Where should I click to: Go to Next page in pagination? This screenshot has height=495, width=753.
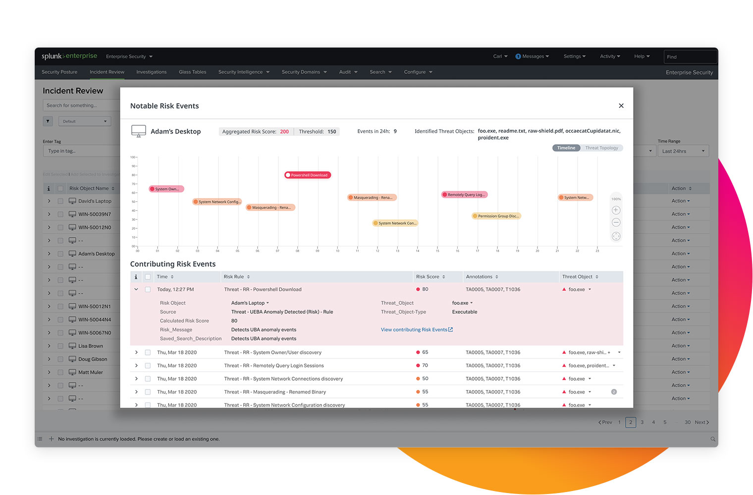(x=702, y=422)
